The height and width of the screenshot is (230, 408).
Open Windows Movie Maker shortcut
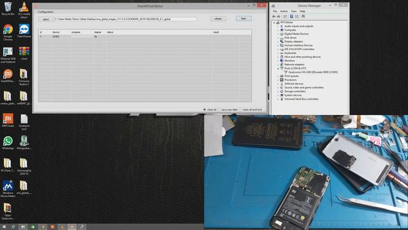point(8,189)
